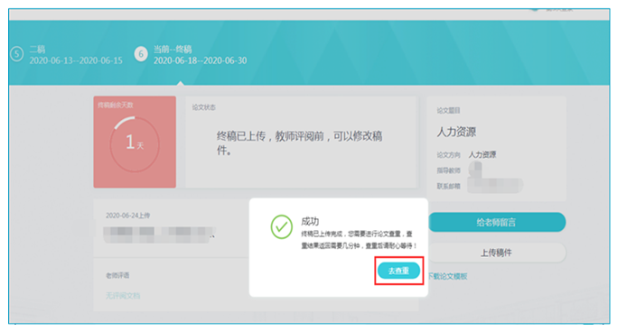Click the 去查重 button in the dialog
The width and height of the screenshot is (617, 331).
tap(398, 271)
